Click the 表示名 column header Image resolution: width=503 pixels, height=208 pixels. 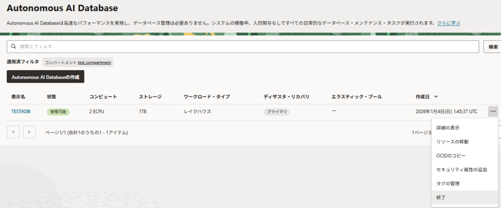pyautogui.click(x=18, y=97)
